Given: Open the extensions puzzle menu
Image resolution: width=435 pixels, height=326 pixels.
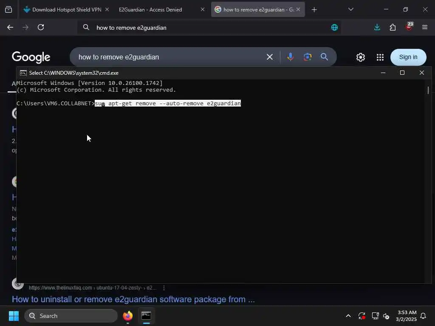Looking at the screenshot, I should coord(393,27).
